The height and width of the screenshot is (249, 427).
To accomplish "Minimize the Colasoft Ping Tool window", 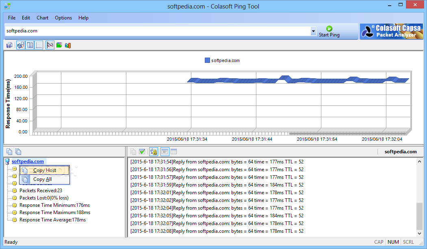I will (390, 4).
